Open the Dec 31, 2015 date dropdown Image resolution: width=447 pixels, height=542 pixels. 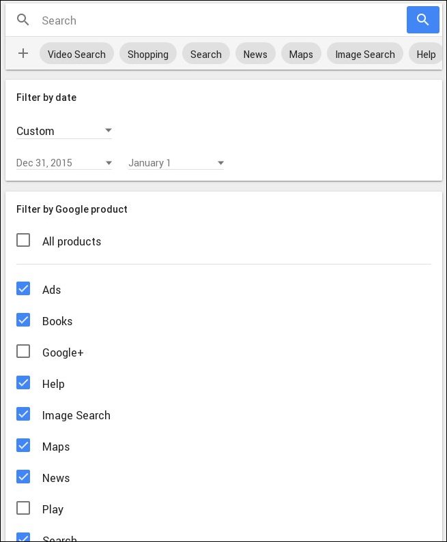pos(64,163)
